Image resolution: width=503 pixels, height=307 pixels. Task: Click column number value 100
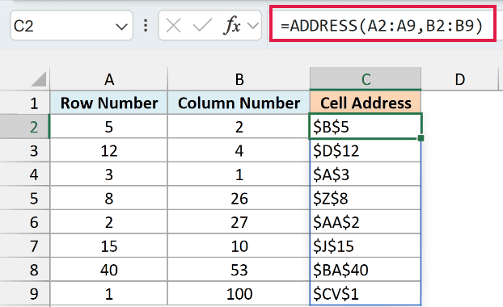pos(239,293)
